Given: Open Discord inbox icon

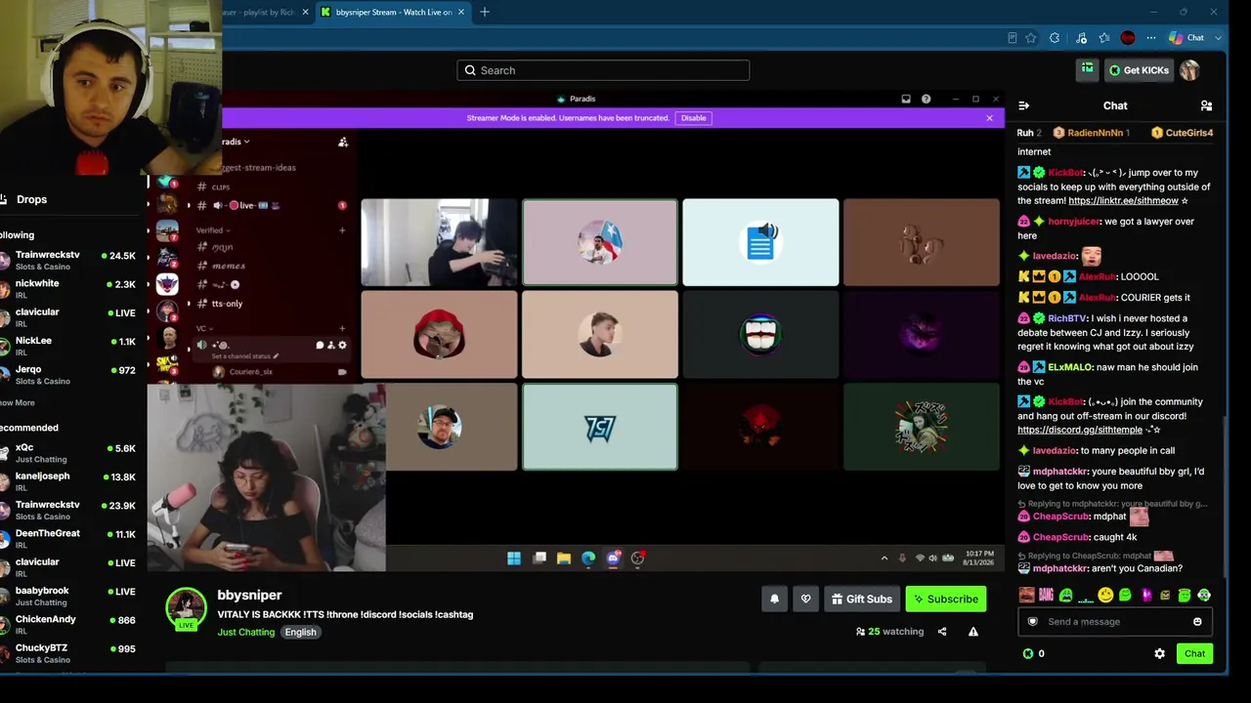Looking at the screenshot, I should (906, 99).
